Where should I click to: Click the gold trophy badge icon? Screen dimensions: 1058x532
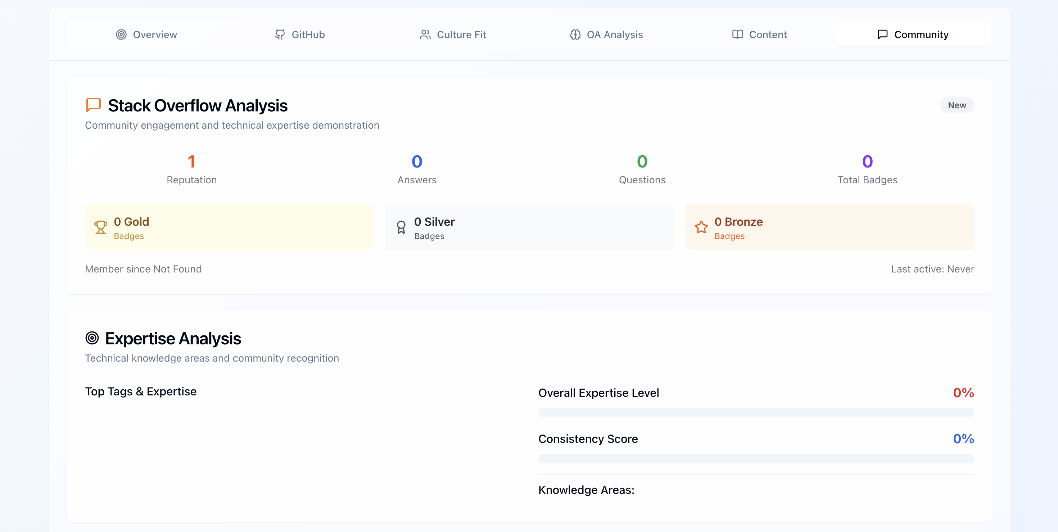(101, 227)
